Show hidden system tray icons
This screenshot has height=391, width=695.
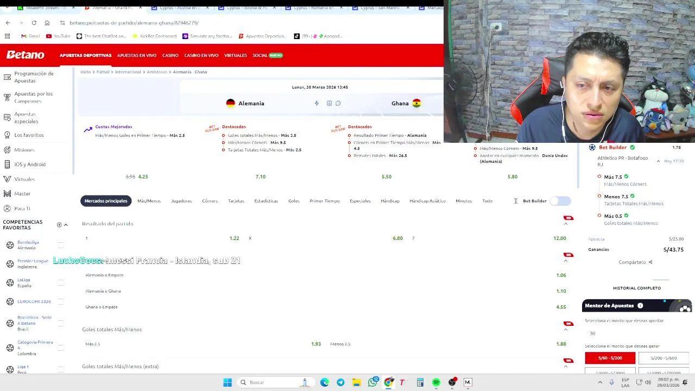(x=599, y=382)
